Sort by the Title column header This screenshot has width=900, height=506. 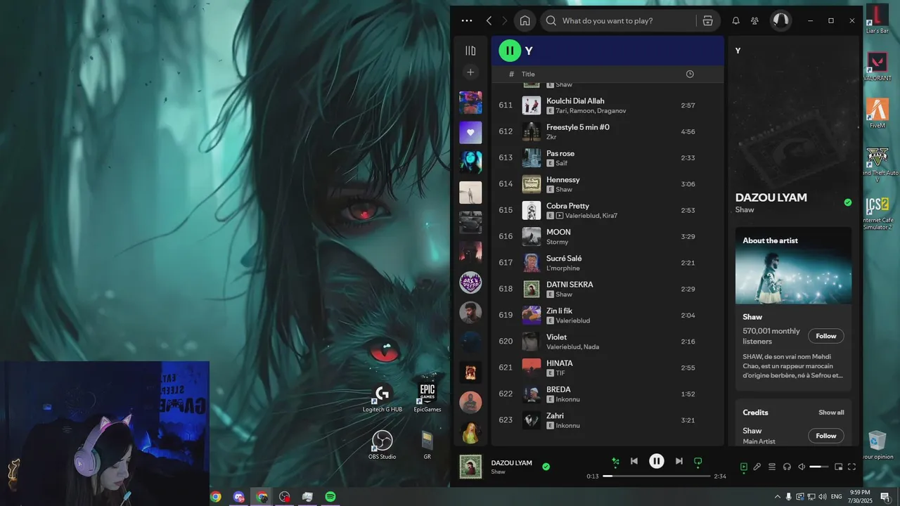tap(528, 74)
